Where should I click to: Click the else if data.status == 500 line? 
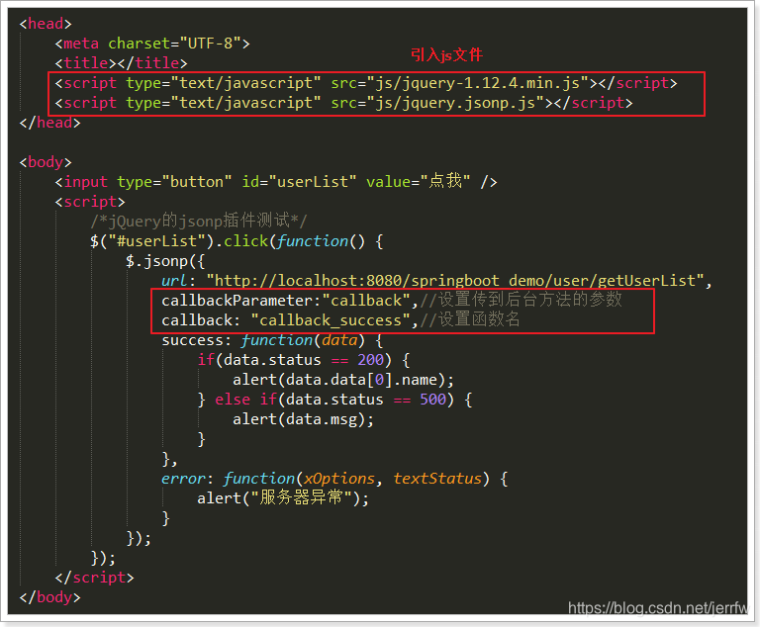[x=334, y=400]
